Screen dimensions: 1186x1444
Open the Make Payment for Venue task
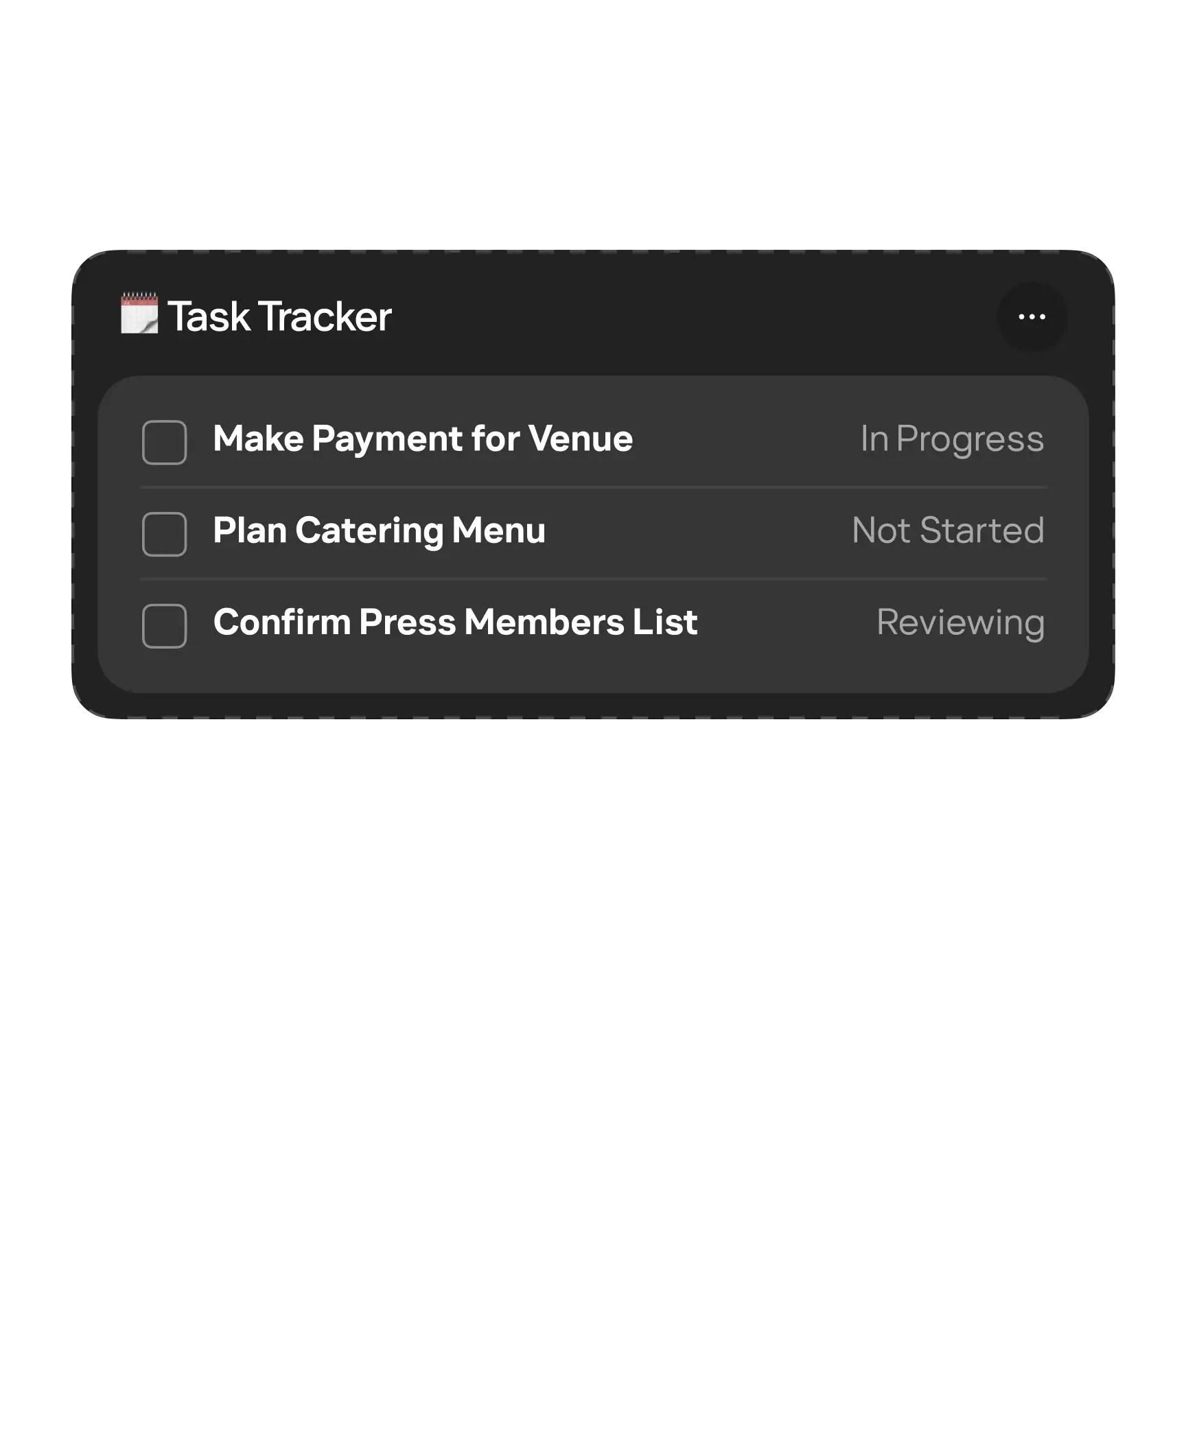tap(423, 439)
